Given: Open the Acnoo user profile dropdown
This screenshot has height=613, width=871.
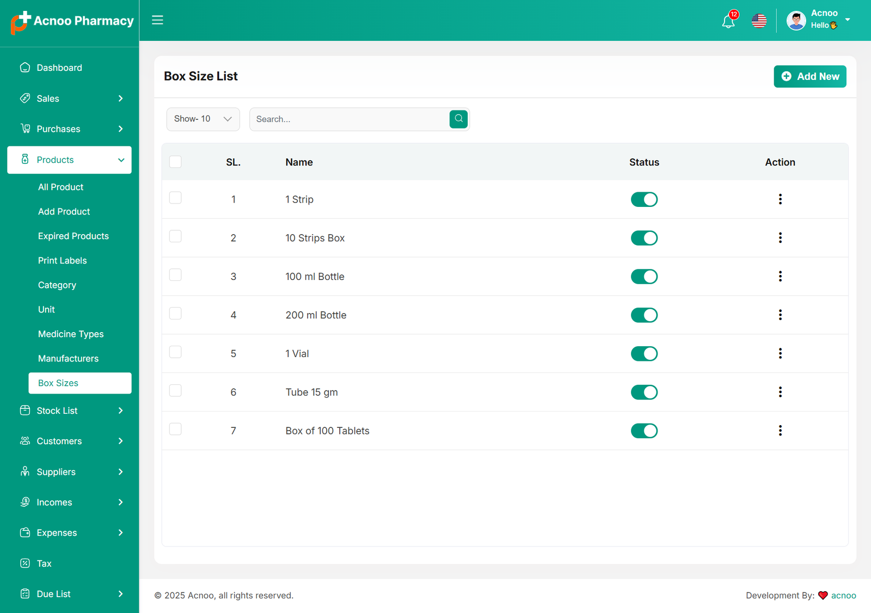Looking at the screenshot, I should (x=818, y=21).
